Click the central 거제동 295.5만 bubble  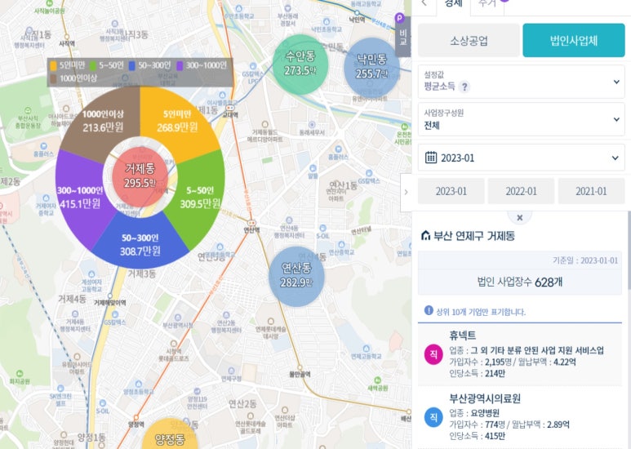[140, 176]
